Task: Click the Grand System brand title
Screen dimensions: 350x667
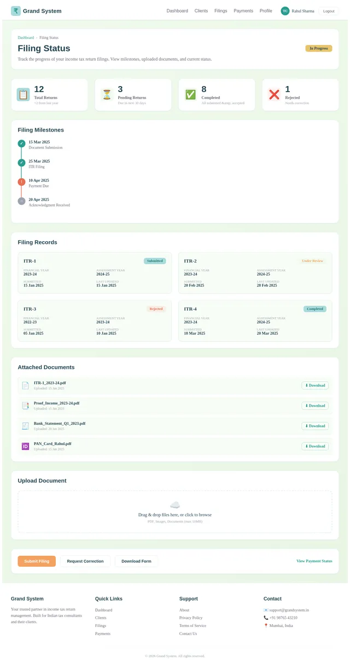Action: (x=43, y=11)
